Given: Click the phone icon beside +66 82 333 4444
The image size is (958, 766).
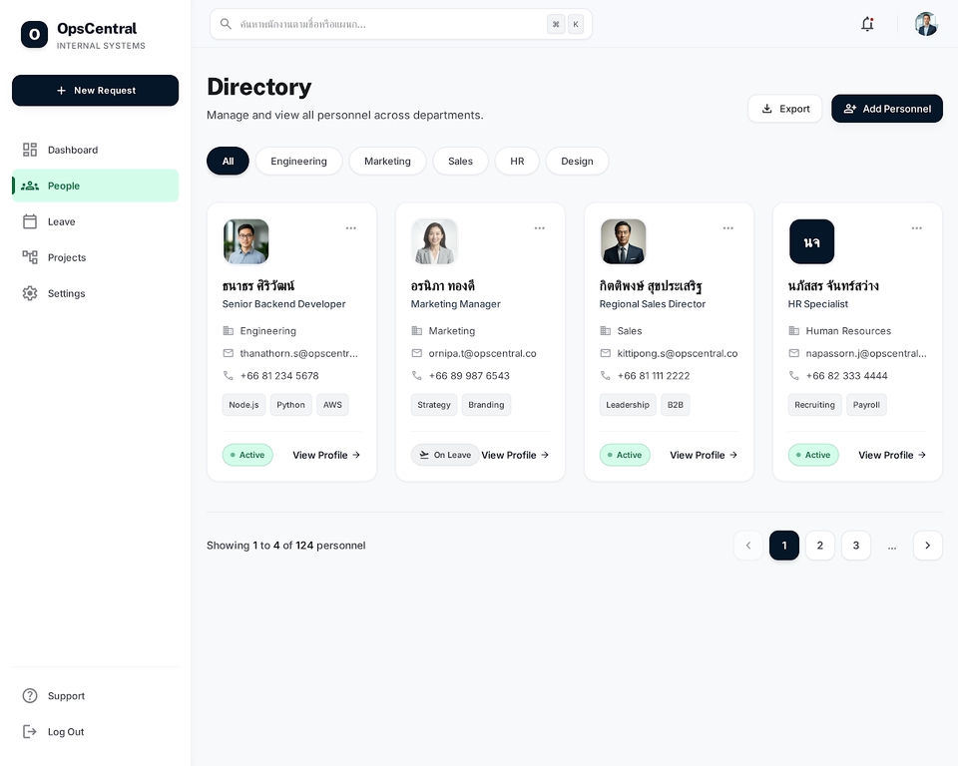Looking at the screenshot, I should point(793,375).
